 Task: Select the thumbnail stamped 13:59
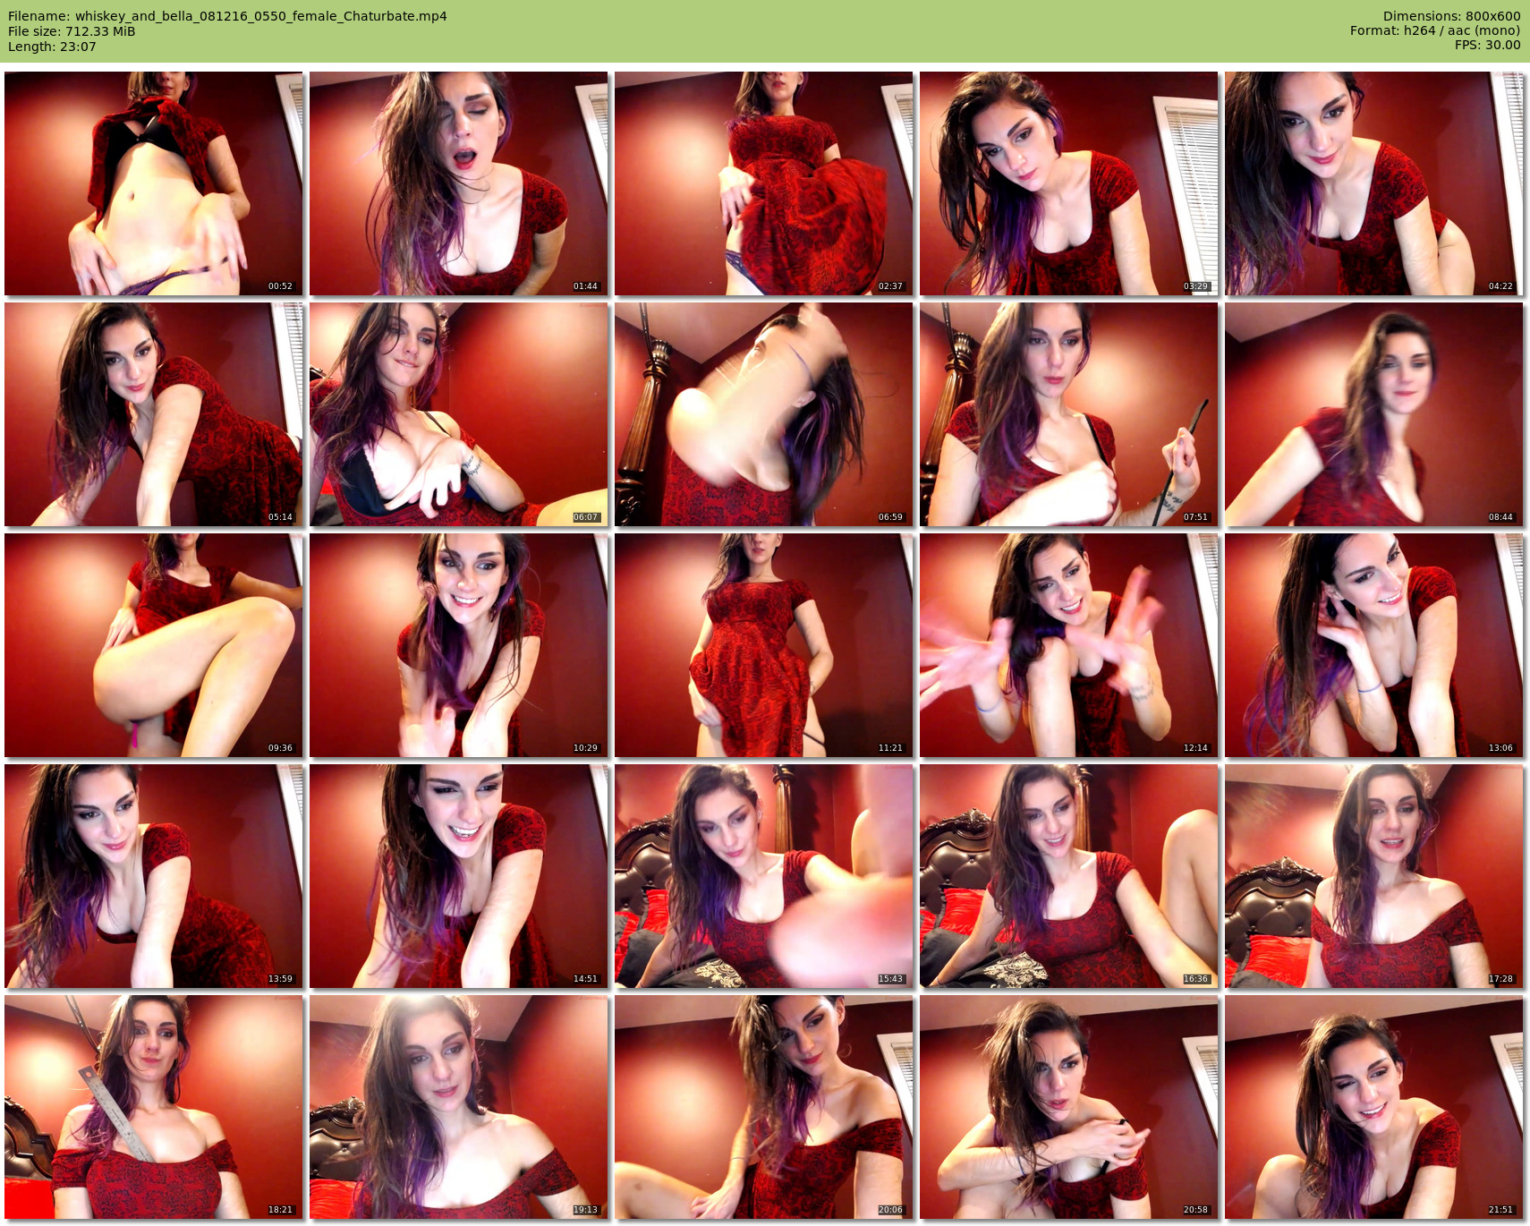tap(153, 876)
